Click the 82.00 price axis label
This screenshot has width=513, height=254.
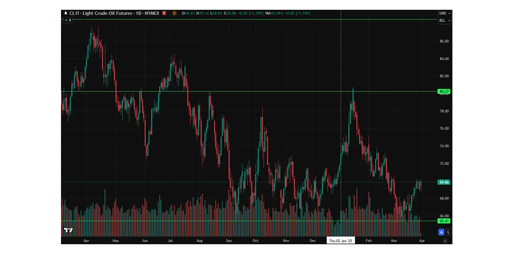pos(444,76)
